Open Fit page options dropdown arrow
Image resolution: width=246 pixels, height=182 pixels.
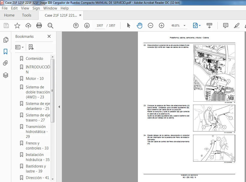[200, 25]
